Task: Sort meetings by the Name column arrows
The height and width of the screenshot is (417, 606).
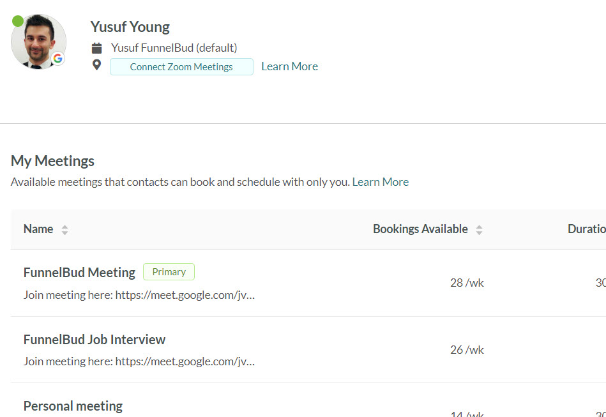Action: pyautogui.click(x=65, y=229)
